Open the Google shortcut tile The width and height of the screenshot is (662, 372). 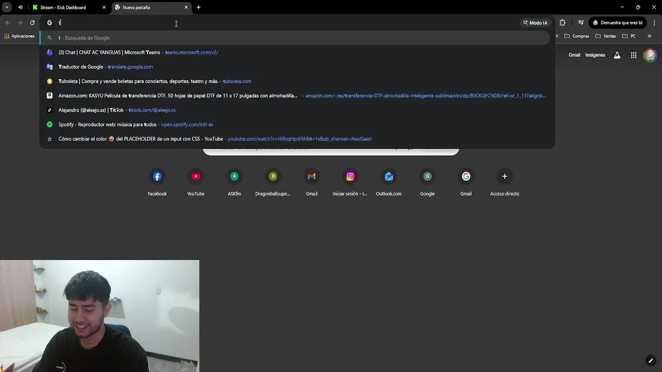427,183
